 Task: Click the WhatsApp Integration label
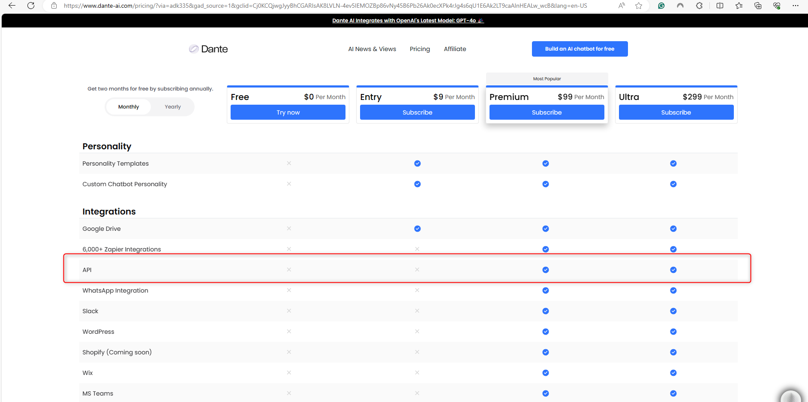pyautogui.click(x=115, y=290)
